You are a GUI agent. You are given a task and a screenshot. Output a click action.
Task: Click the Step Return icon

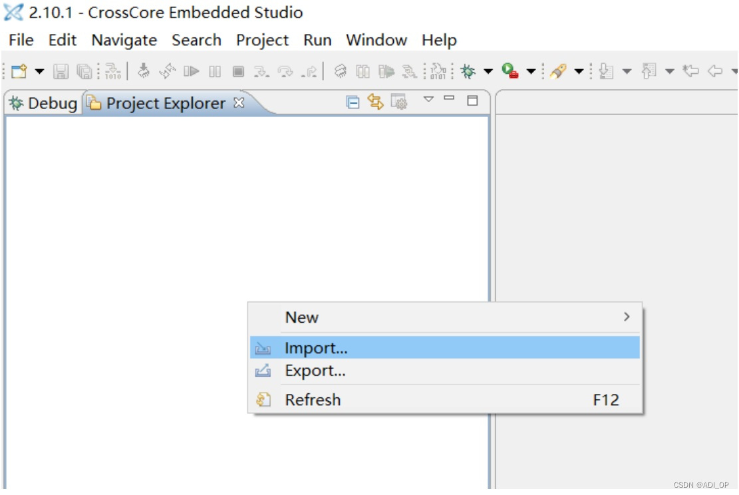(x=309, y=72)
